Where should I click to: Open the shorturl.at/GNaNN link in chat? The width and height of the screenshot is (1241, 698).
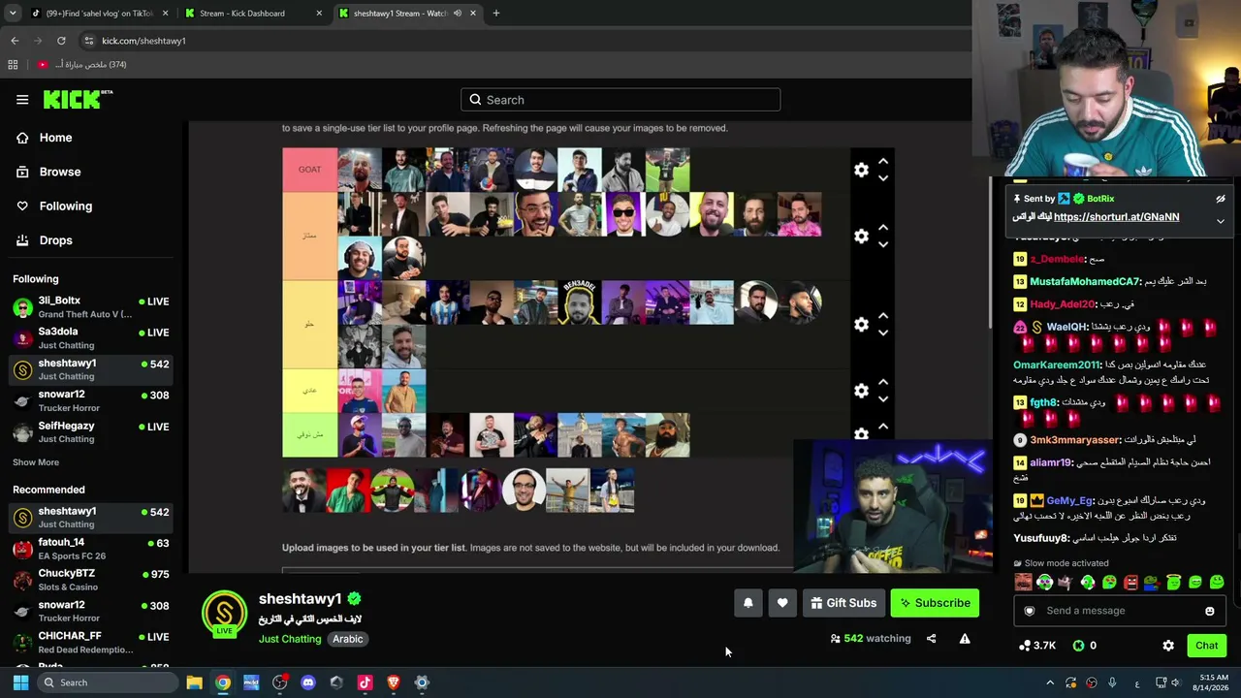tap(1116, 217)
